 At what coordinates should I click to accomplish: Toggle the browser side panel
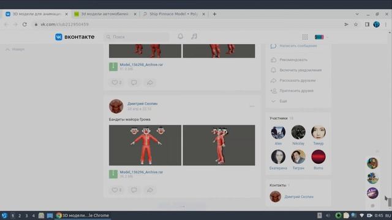[367, 24]
